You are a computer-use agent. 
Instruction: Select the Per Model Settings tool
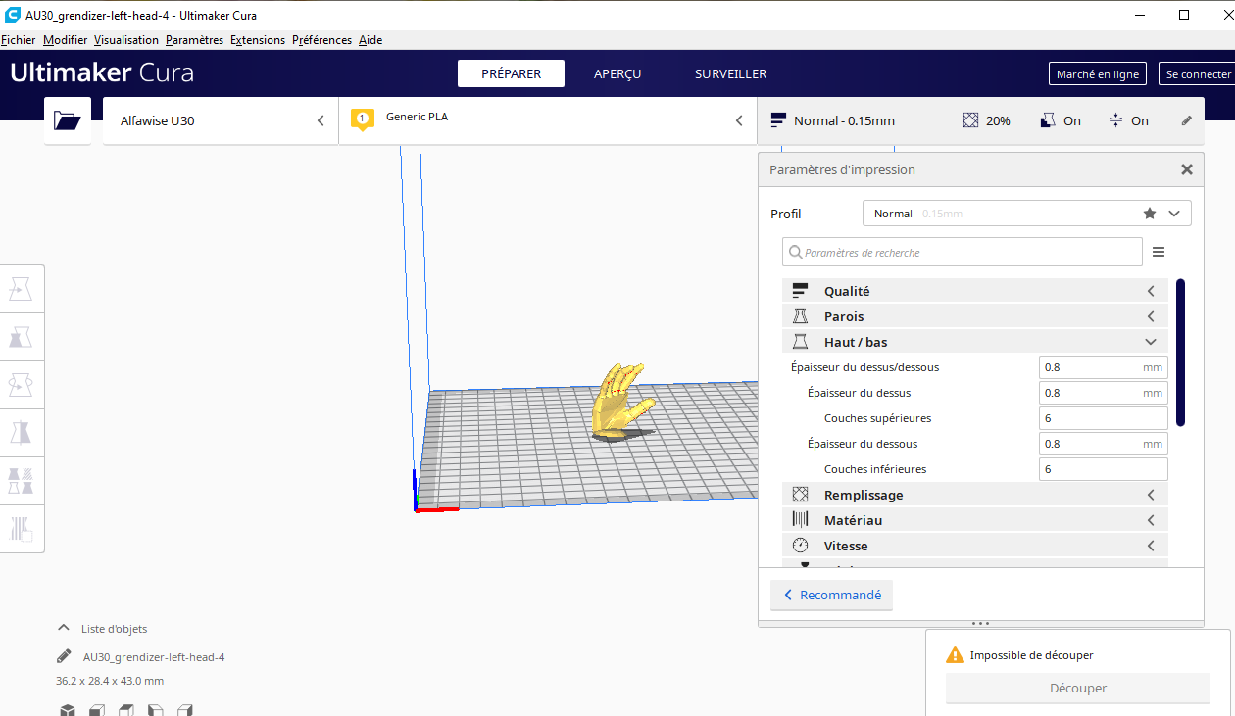coord(22,481)
